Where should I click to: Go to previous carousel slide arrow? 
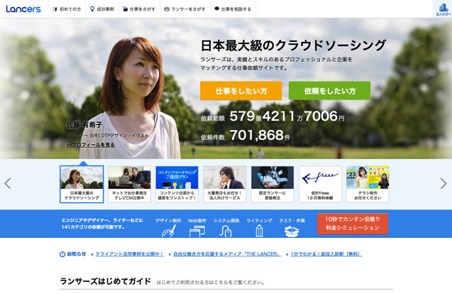[8, 183]
